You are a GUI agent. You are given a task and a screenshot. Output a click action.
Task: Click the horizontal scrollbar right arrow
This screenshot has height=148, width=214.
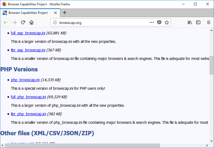tap(207, 145)
